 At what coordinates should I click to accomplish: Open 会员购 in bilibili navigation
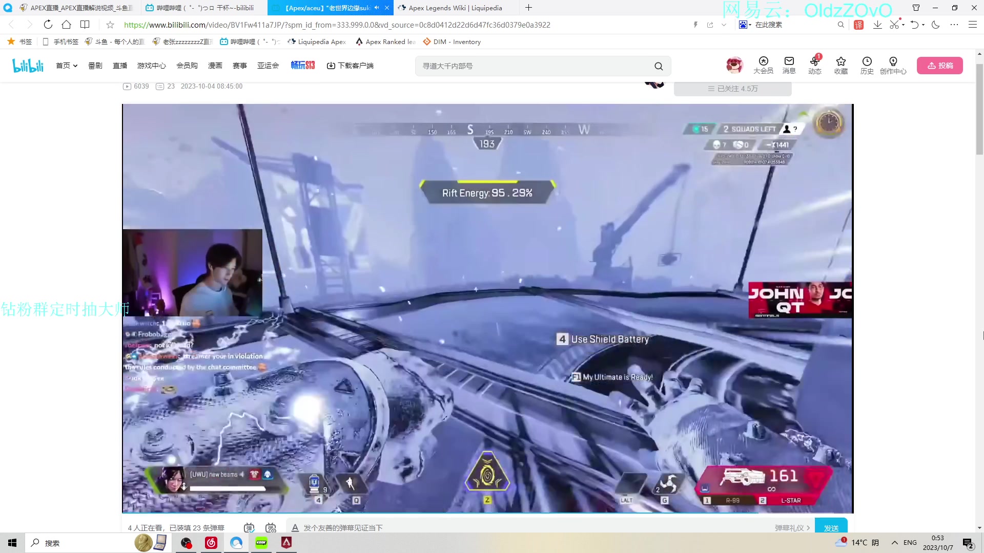[x=187, y=66]
